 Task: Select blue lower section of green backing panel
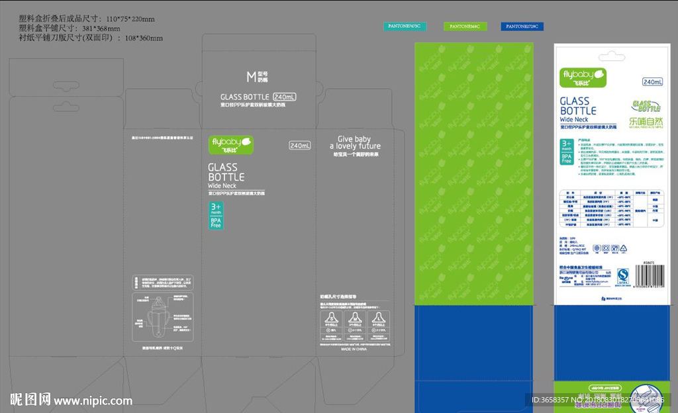point(474,359)
